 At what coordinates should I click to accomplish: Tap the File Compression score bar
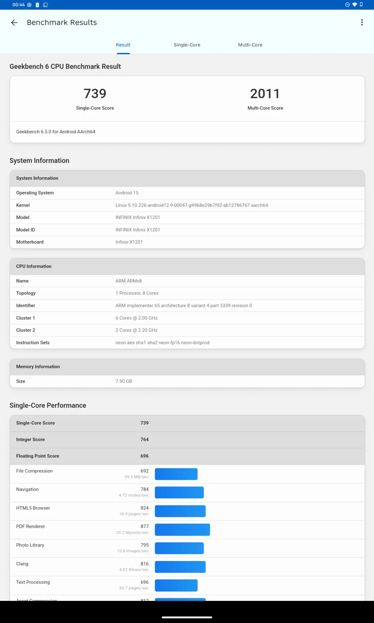coord(176,474)
